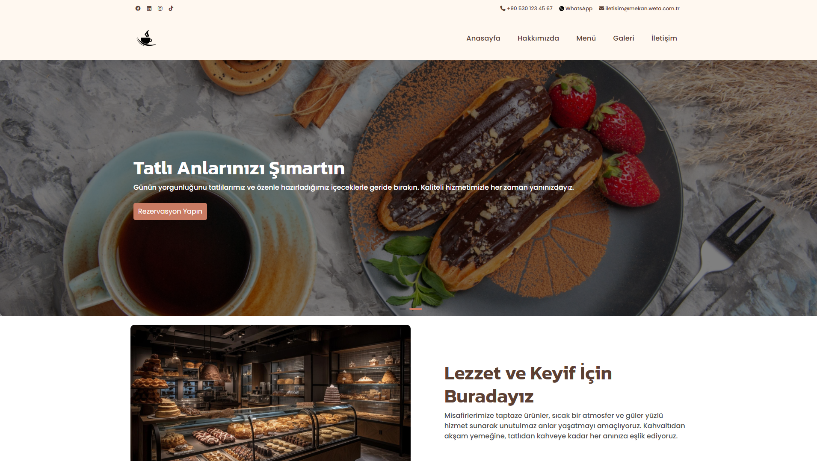The image size is (817, 461).
Task: Open the Instagram social icon
Action: pyautogui.click(x=160, y=8)
